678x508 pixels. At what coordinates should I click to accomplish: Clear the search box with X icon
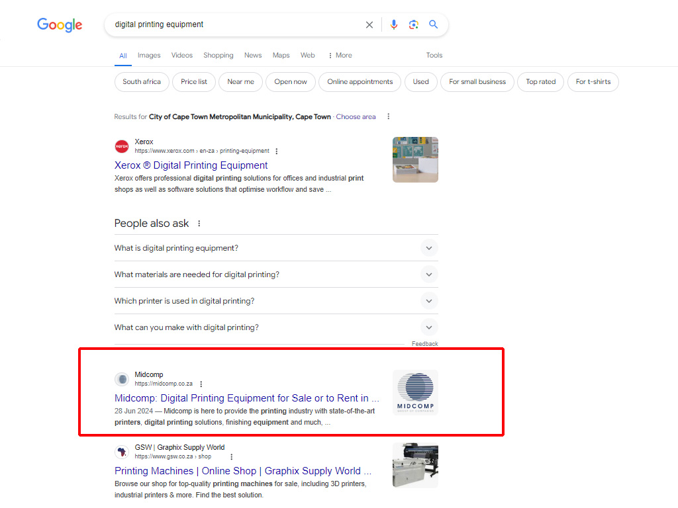tap(369, 24)
